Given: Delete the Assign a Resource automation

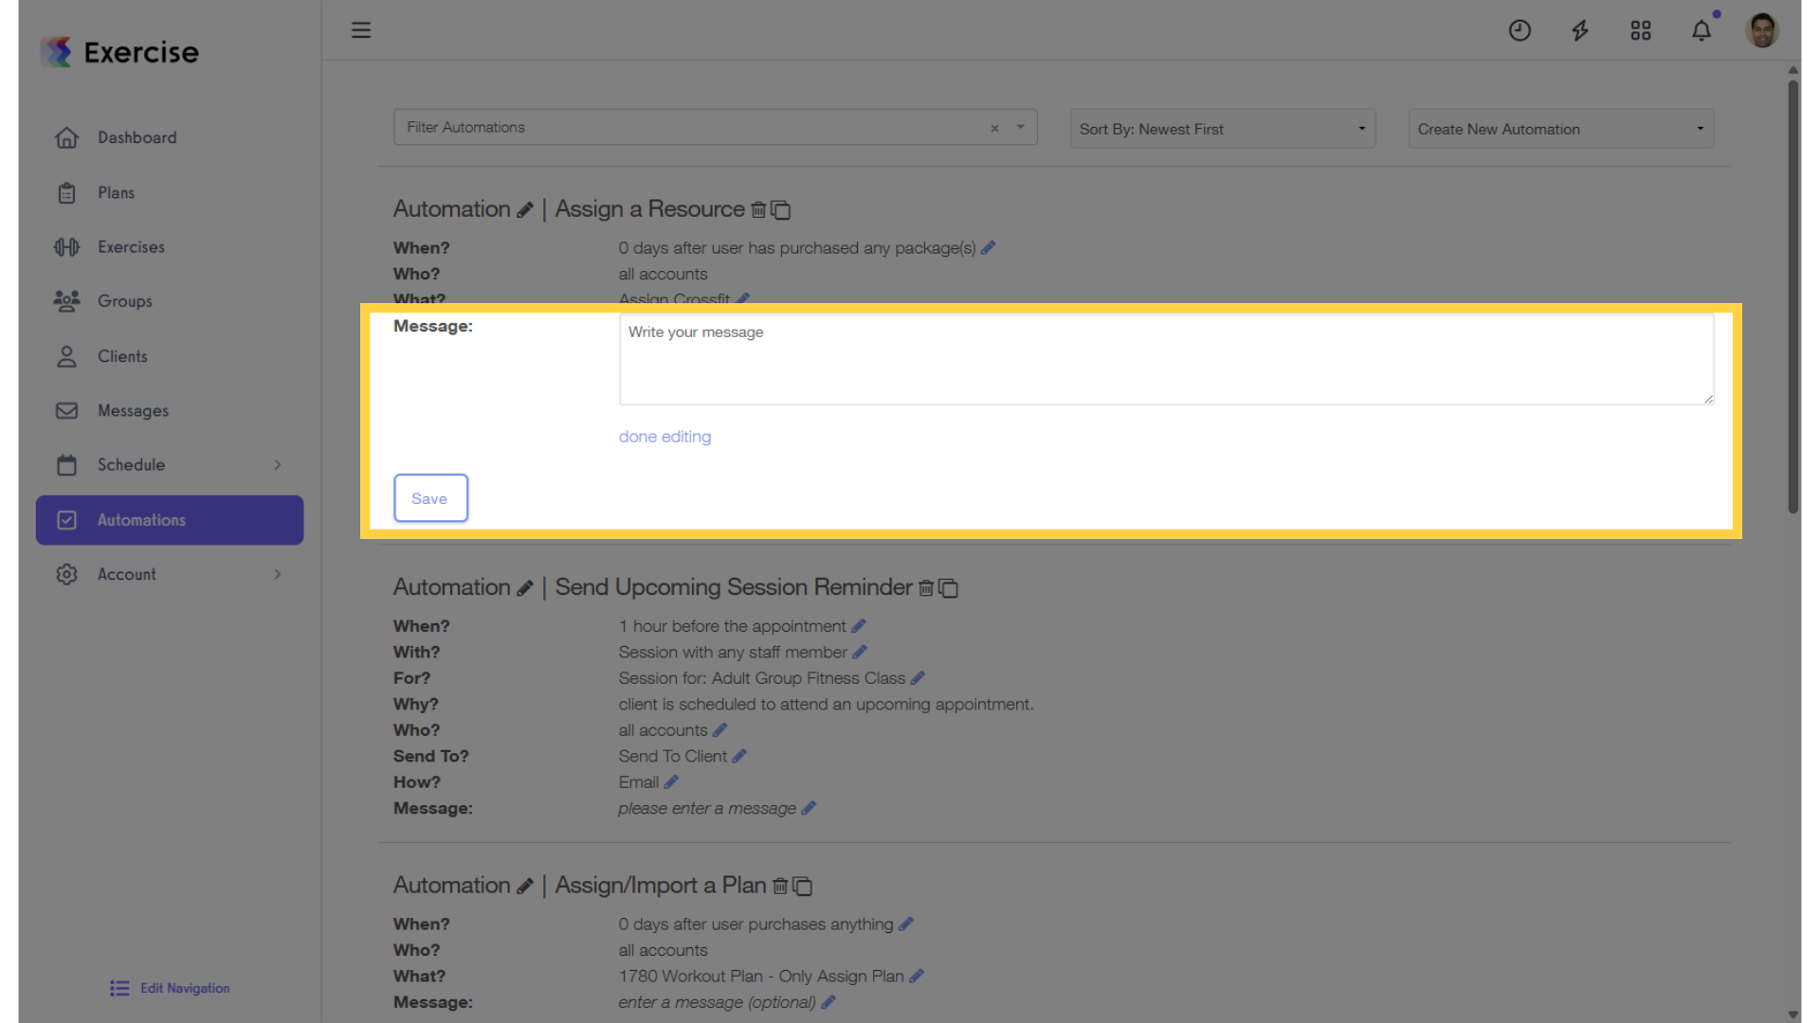Looking at the screenshot, I should [758, 210].
